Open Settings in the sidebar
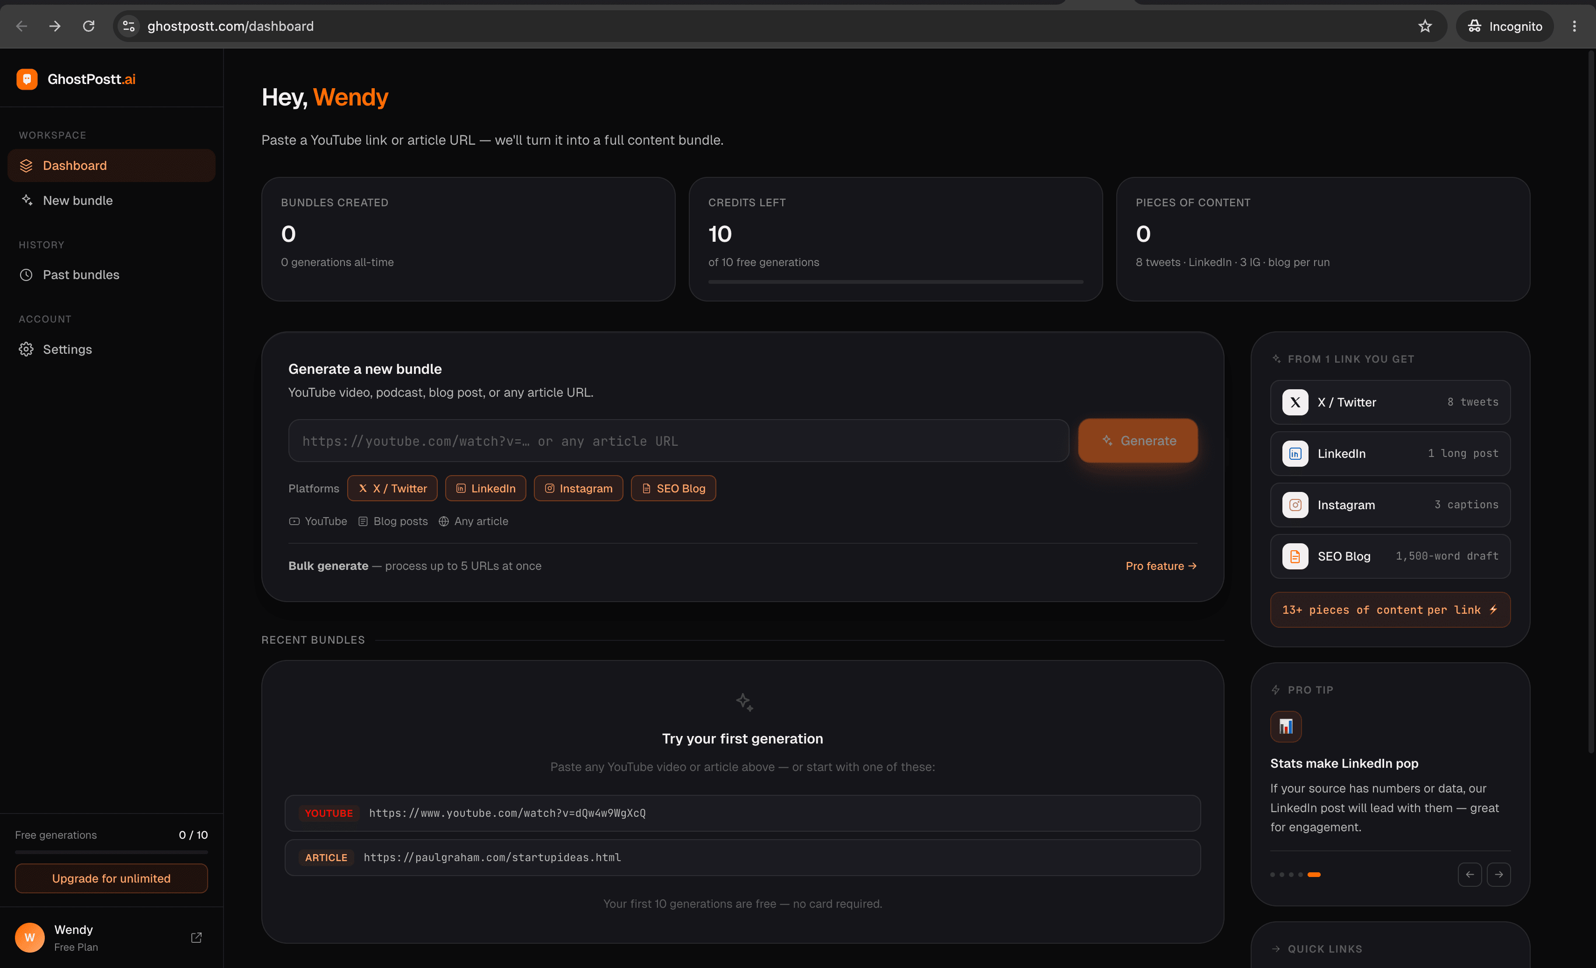Viewport: 1596px width, 968px height. pos(112,349)
